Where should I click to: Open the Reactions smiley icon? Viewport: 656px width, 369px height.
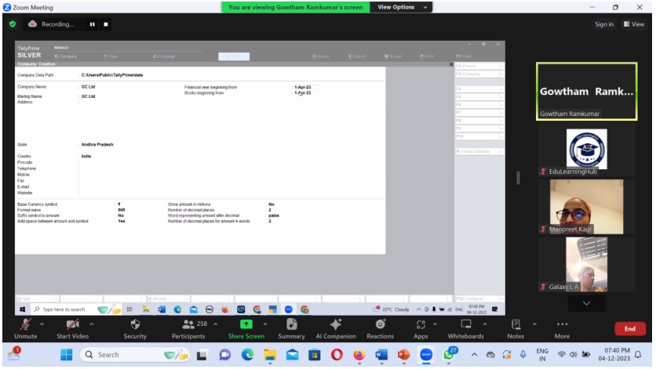tap(380, 325)
